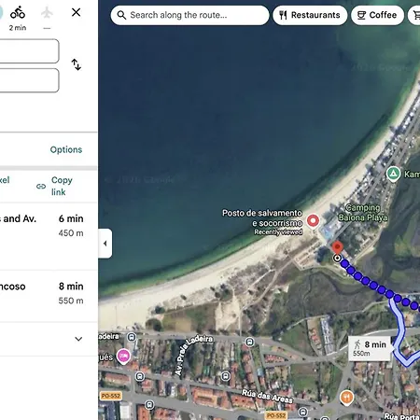Click Posto de salvamento red marker

coord(313,221)
